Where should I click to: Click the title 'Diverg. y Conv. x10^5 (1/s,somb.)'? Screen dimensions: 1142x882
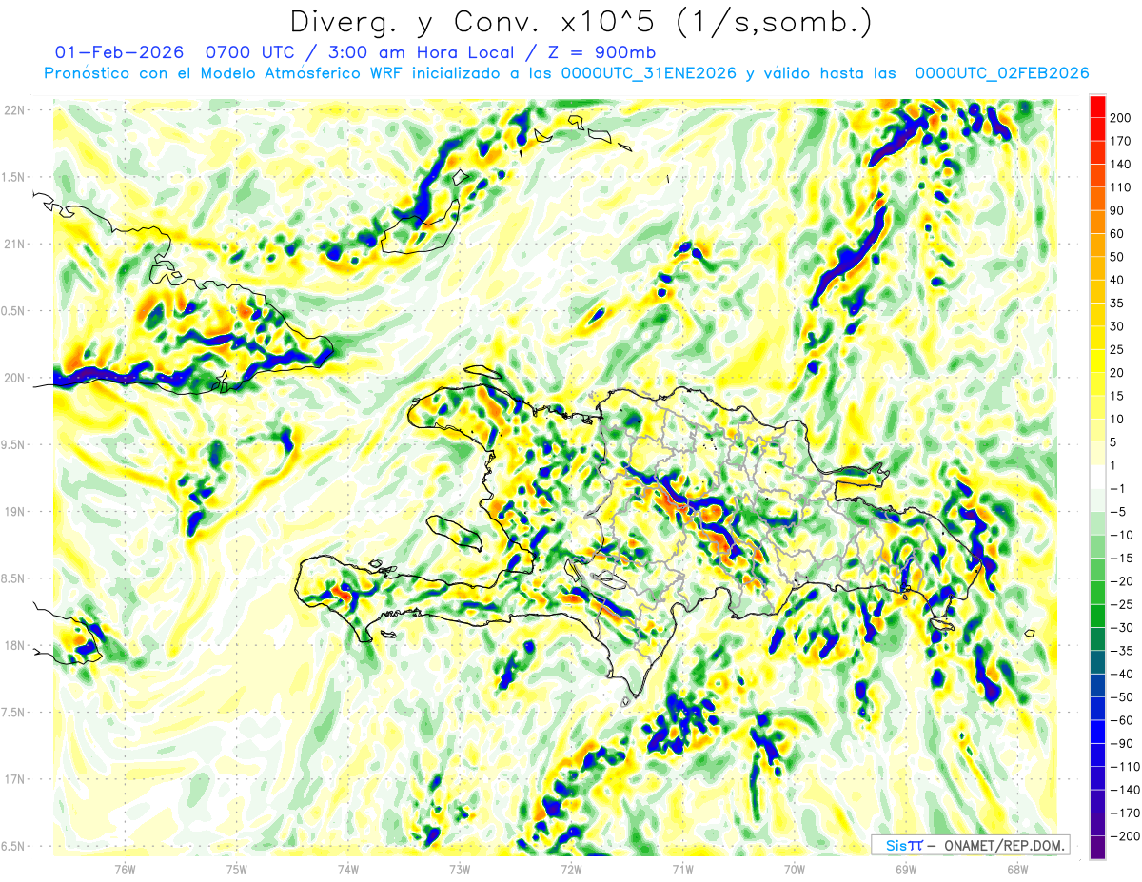[580, 22]
